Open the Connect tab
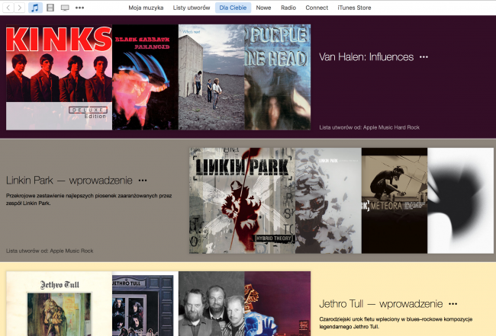Screen dimensions: 496x336 (x=317, y=8)
